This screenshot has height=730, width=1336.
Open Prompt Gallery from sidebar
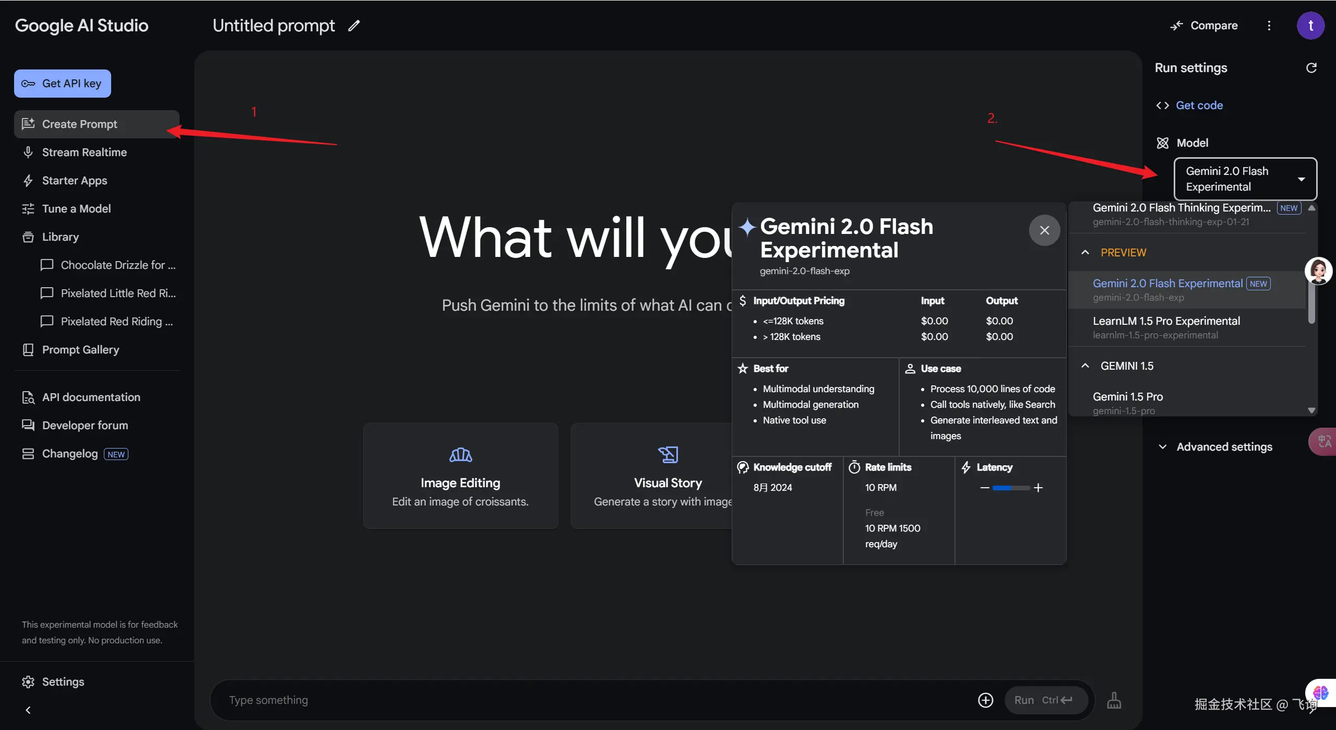click(x=80, y=350)
